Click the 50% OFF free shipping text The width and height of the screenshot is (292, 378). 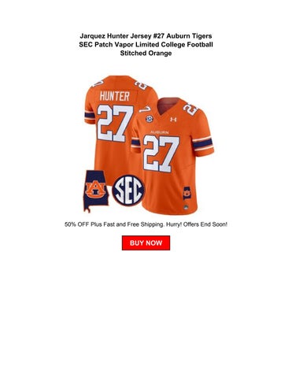146,224
